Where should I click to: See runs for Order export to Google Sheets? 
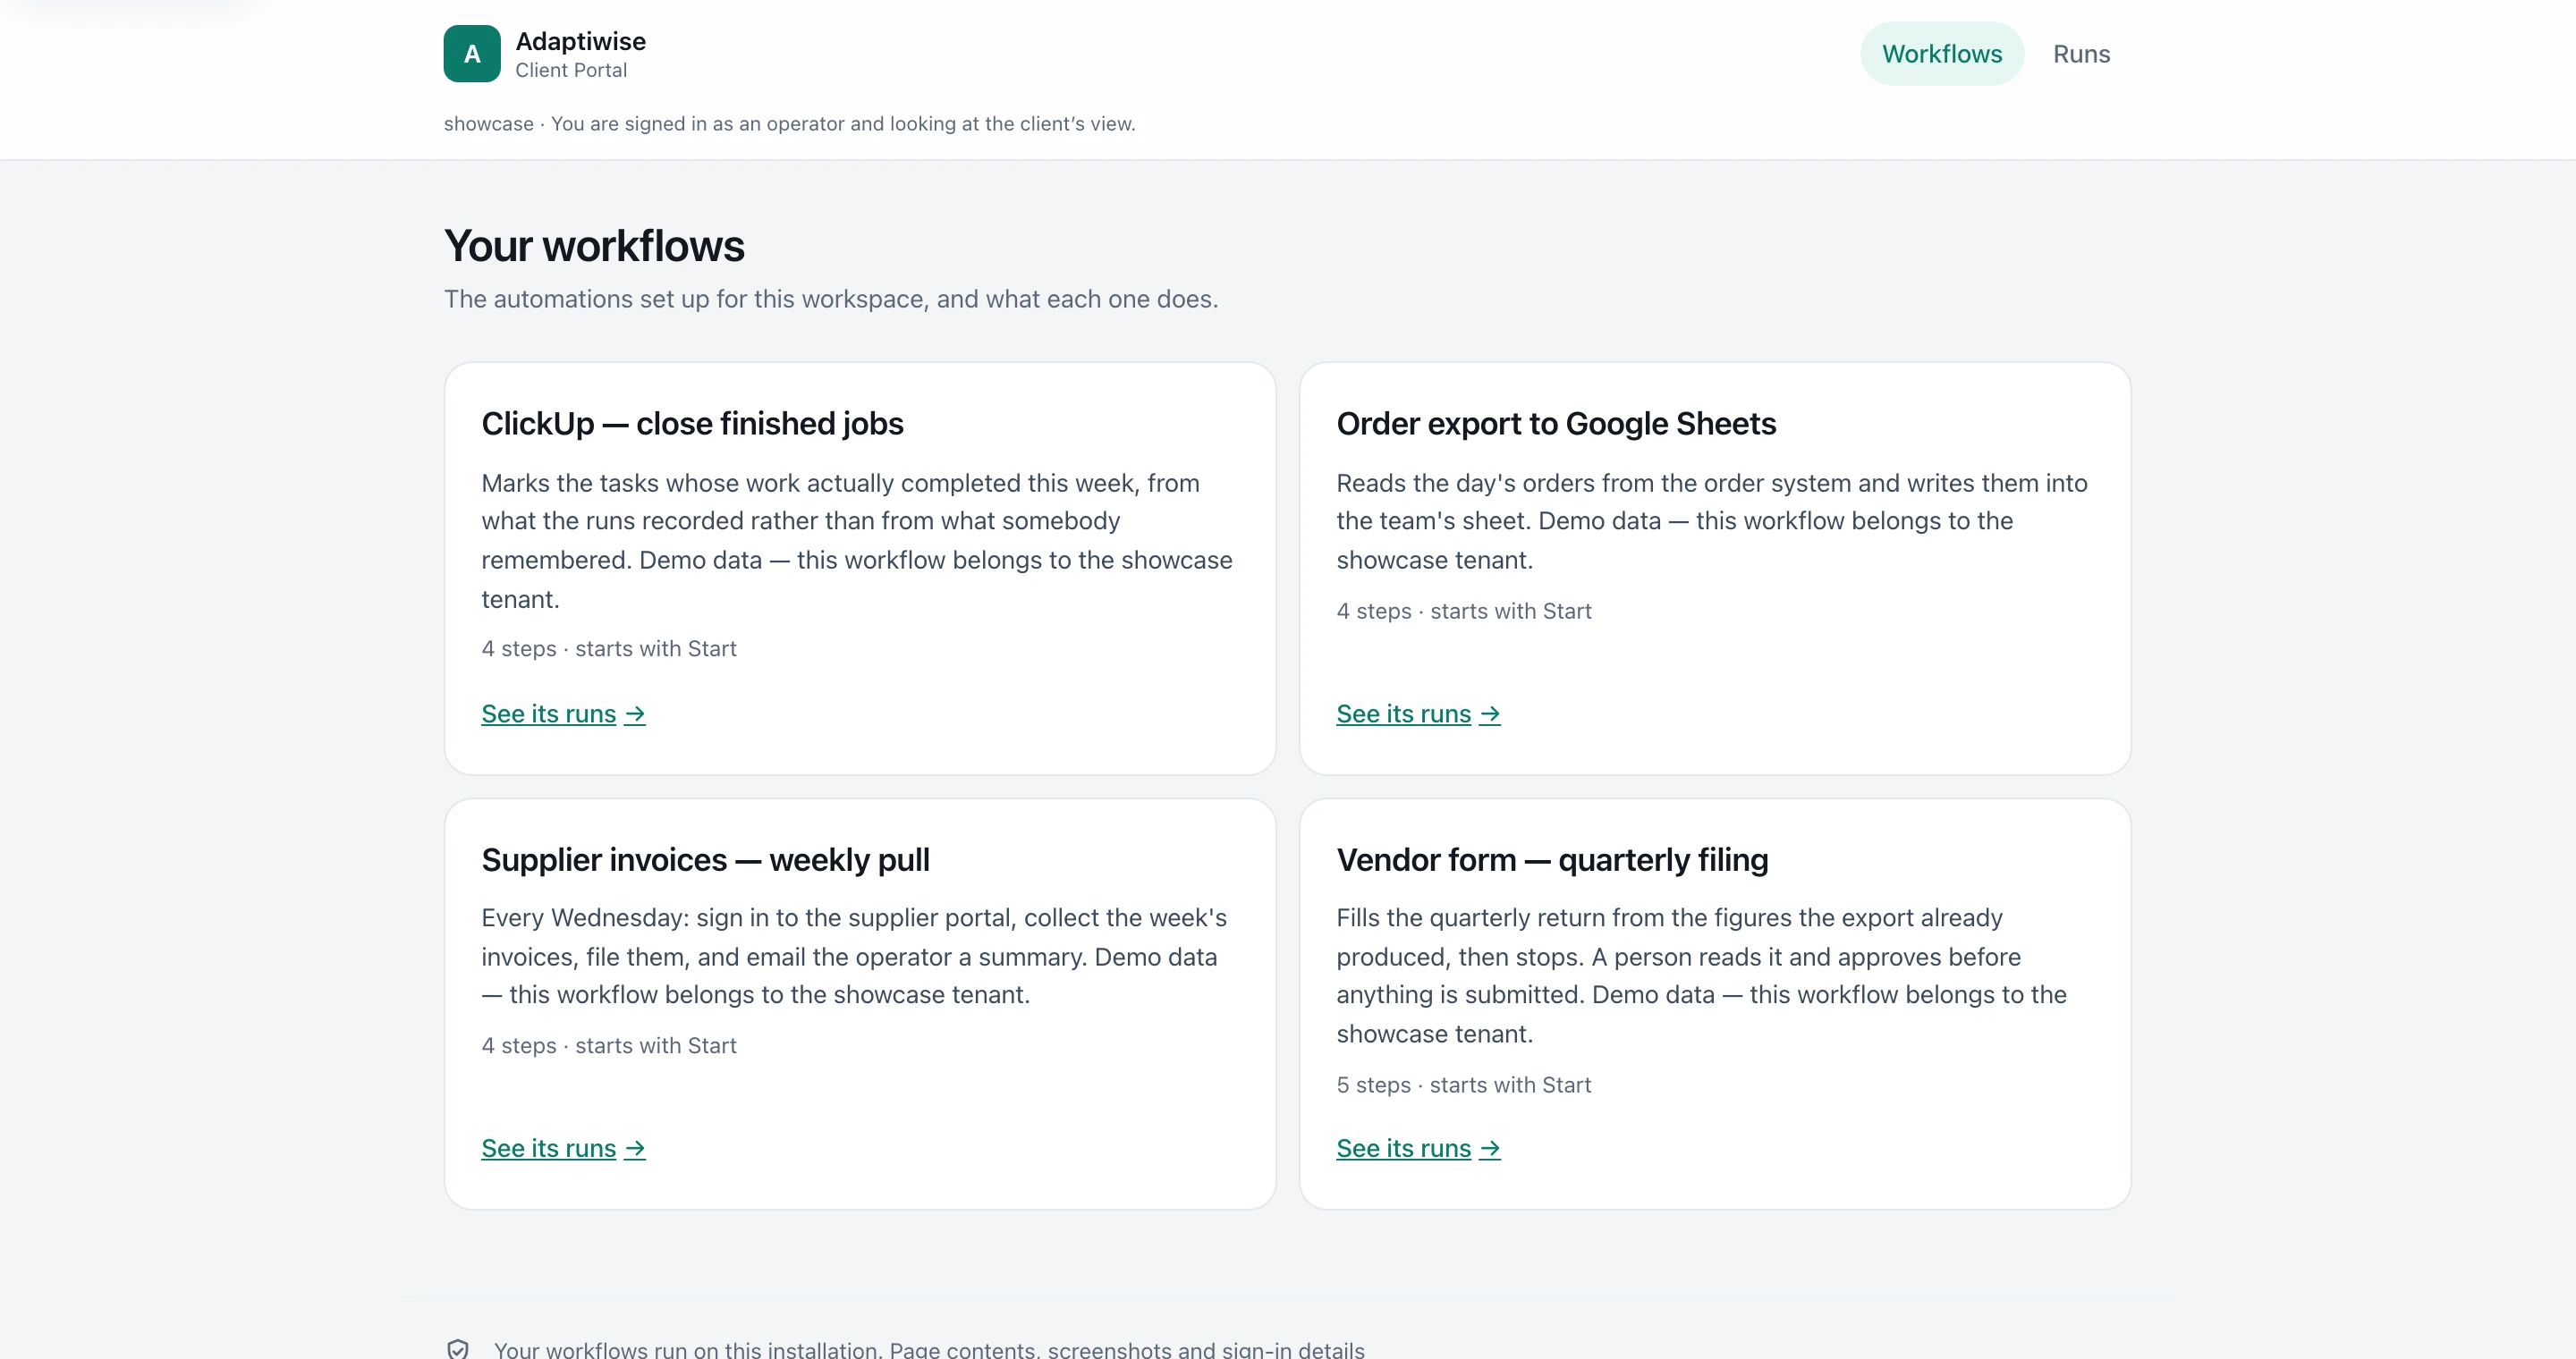point(1418,713)
